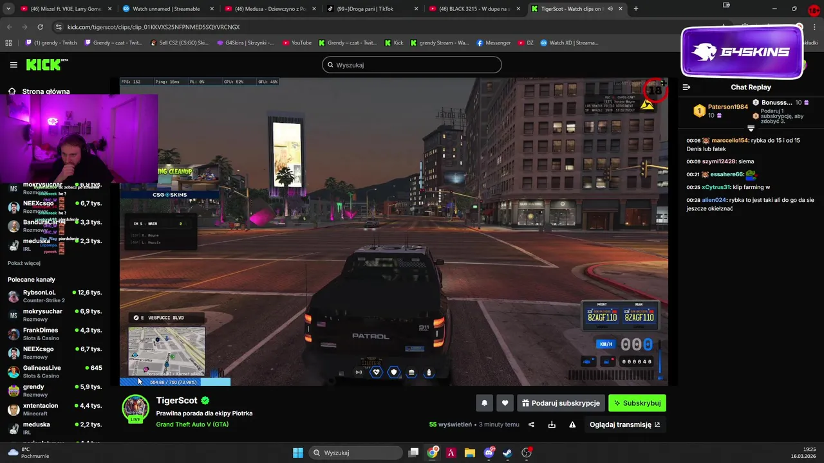Open the Grand Theft Auto V category link
The image size is (824, 463).
coord(192,424)
